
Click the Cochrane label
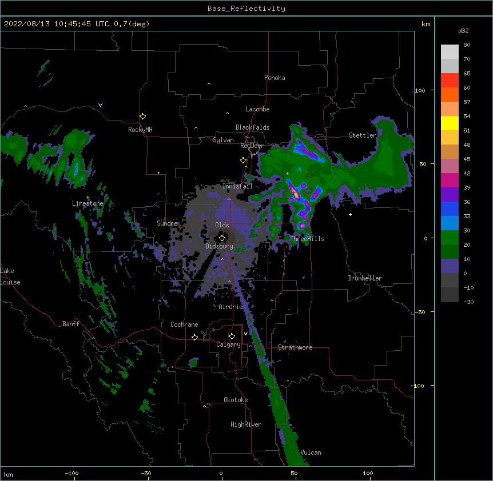point(184,324)
